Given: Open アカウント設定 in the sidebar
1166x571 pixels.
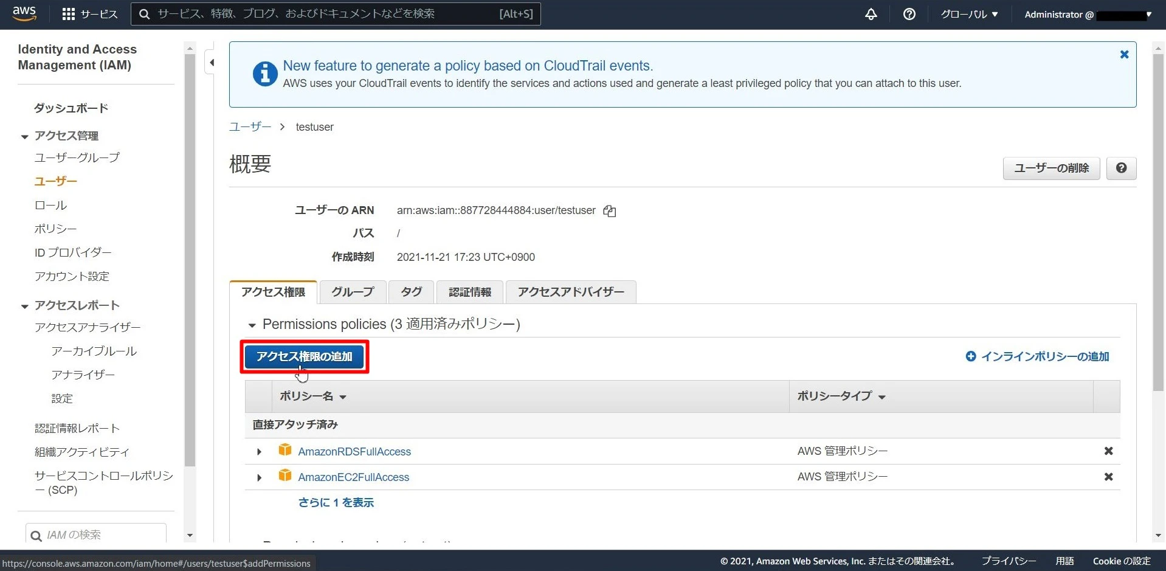Looking at the screenshot, I should pyautogui.click(x=72, y=276).
